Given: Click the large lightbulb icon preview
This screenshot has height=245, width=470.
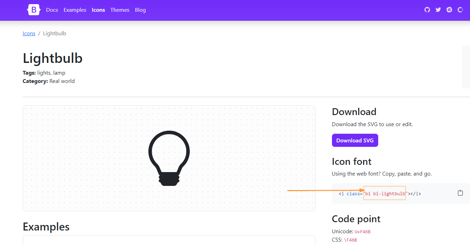Looking at the screenshot, I should tap(169, 158).
